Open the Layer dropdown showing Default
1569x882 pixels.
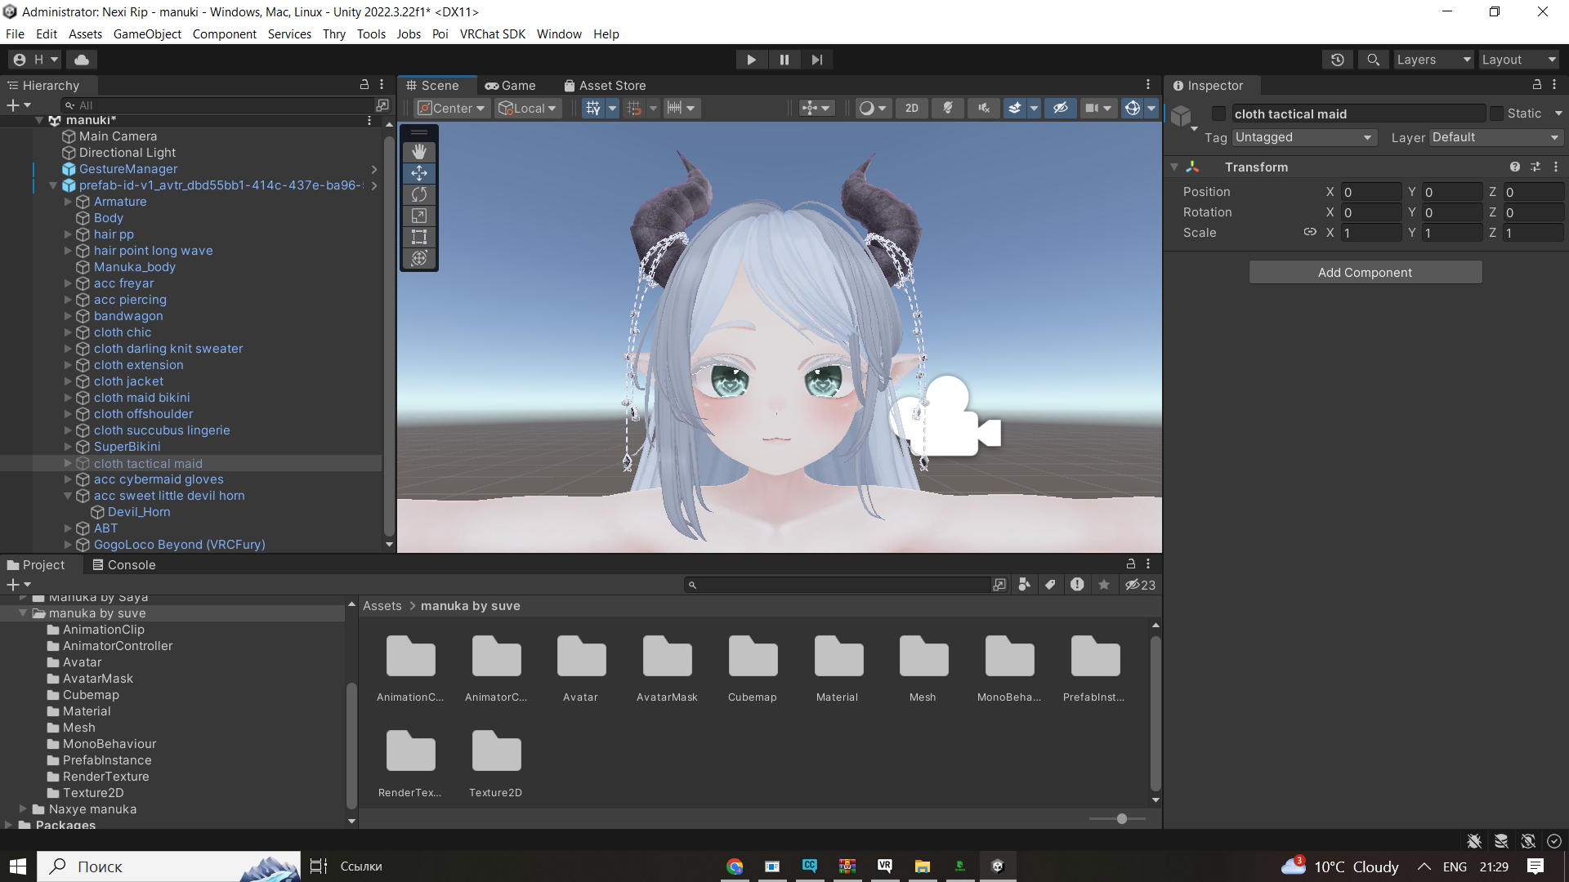pos(1495,137)
